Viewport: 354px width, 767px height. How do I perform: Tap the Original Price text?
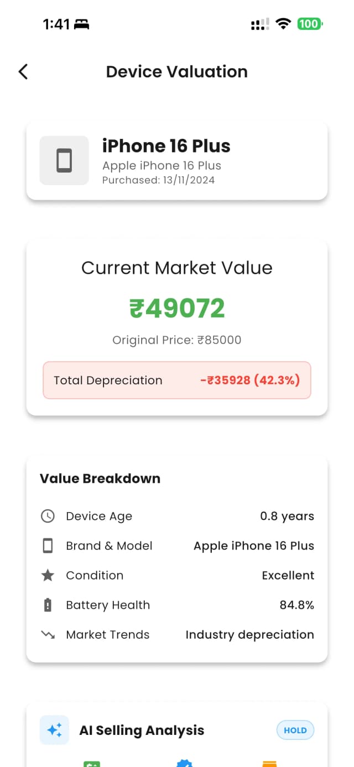[x=177, y=340]
